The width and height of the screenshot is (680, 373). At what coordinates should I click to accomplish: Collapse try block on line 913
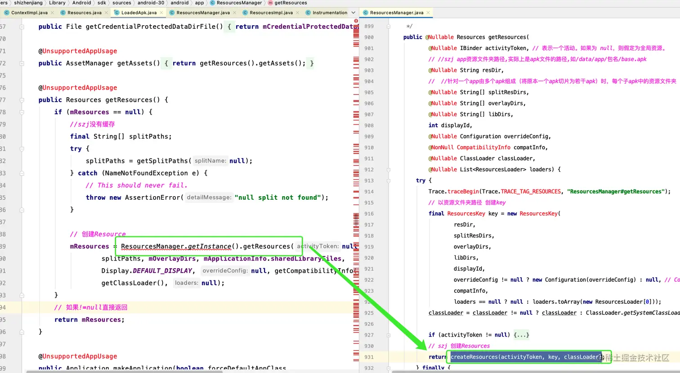388,180
